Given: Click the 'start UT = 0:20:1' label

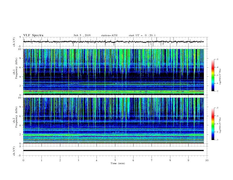Looking at the screenshot, I should click(x=142, y=35).
